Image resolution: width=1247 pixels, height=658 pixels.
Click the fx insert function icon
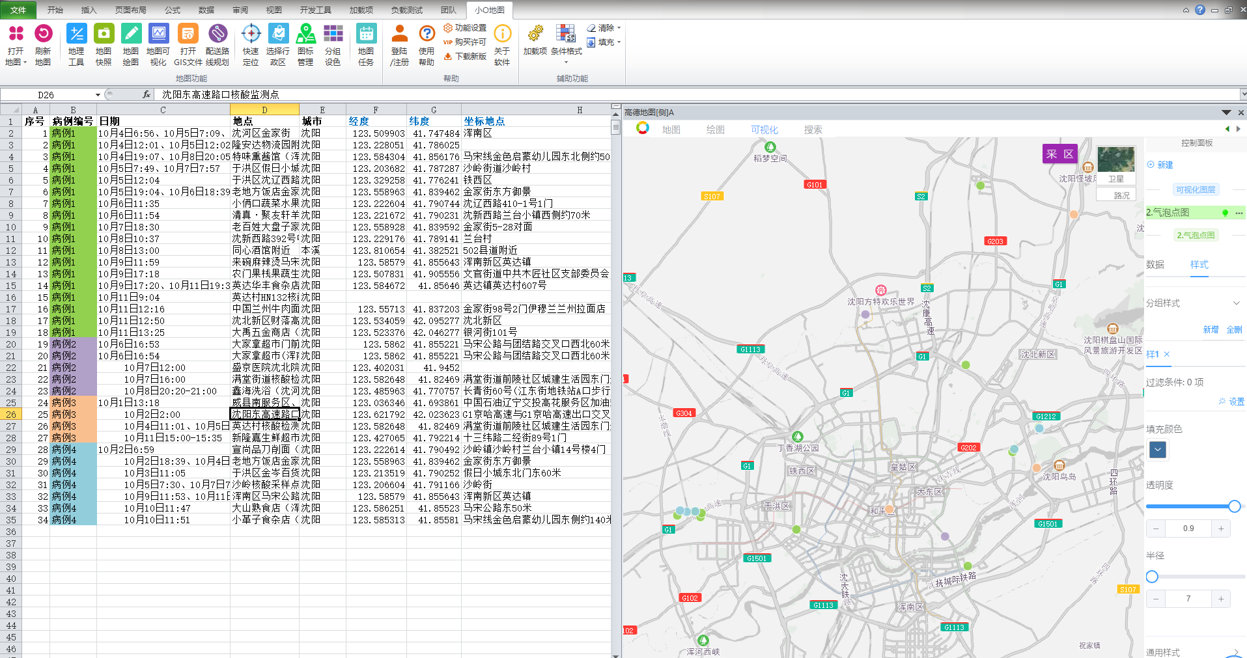[x=147, y=95]
